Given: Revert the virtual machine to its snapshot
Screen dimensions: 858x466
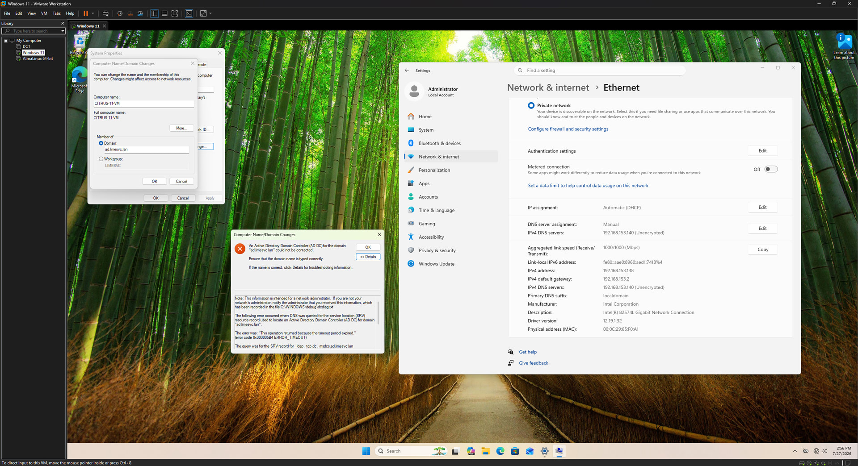Looking at the screenshot, I should click(130, 13).
